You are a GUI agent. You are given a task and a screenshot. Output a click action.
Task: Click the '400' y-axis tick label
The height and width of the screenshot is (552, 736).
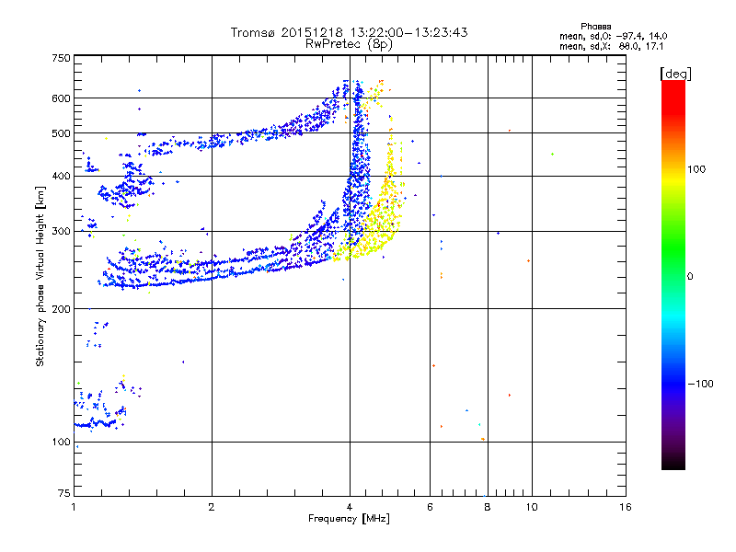(61, 176)
